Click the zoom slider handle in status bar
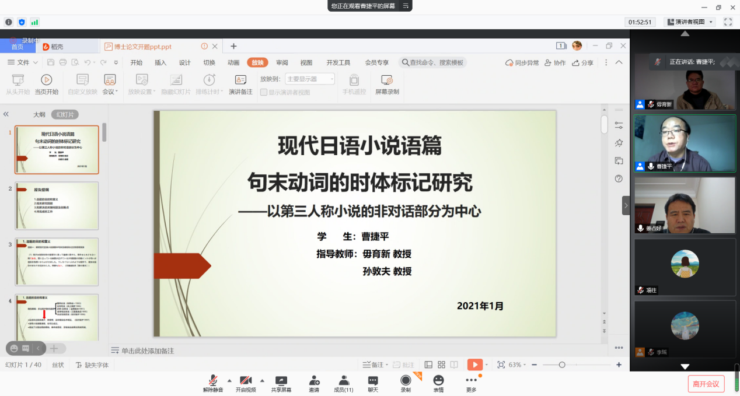 561,365
